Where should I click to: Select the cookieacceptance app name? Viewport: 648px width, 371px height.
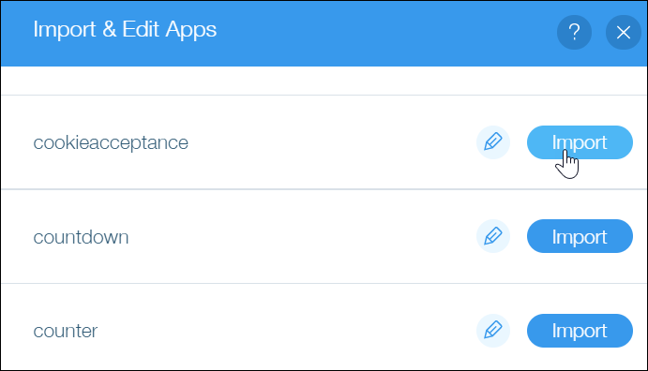(x=111, y=142)
